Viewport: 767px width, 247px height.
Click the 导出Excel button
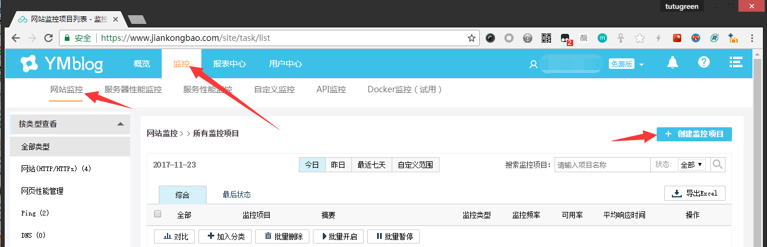(x=695, y=193)
